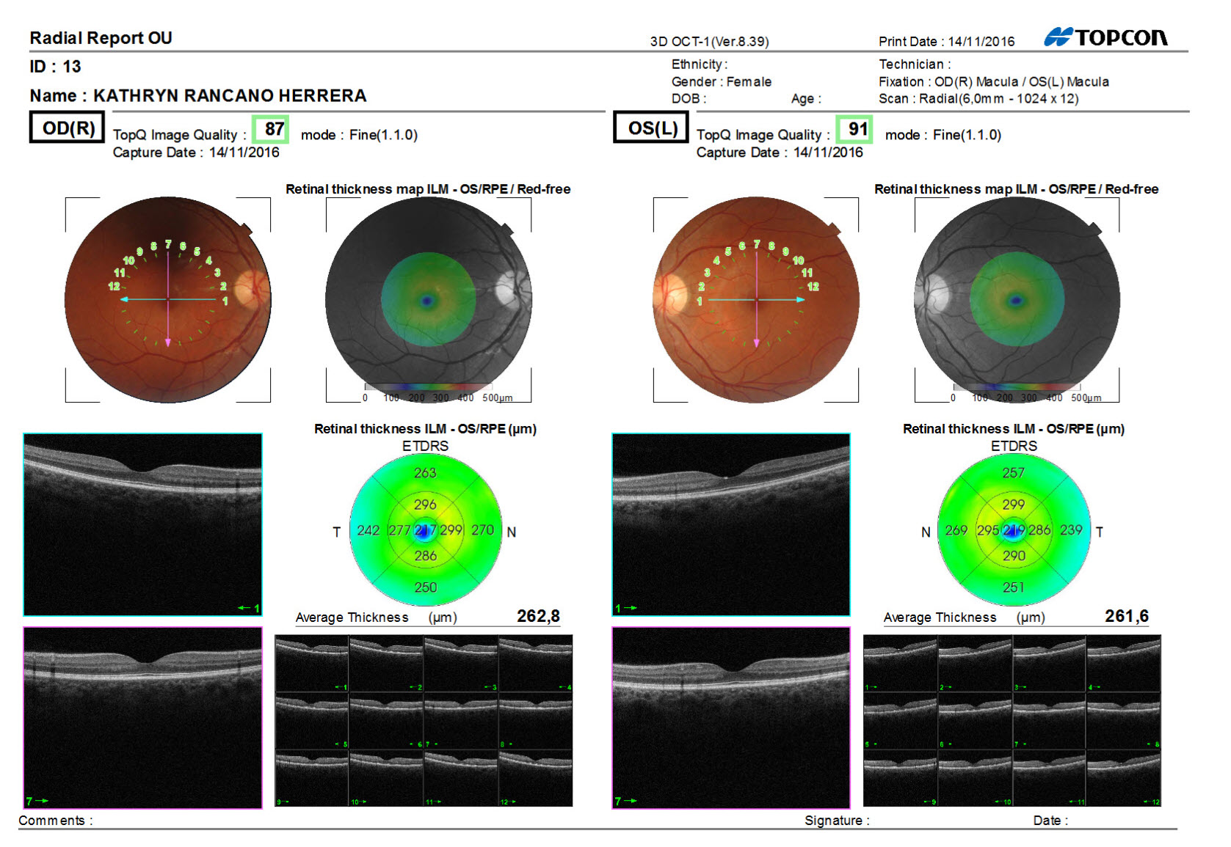Click the right eye image quality score 87

(x=272, y=130)
